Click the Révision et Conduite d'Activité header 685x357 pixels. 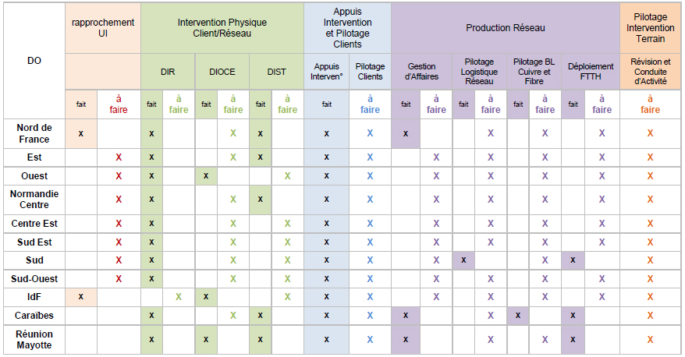click(x=650, y=71)
